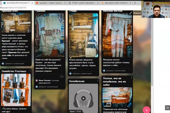Close the приложение 2.pdf tab
The height and width of the screenshot is (113, 170).
point(130,3)
